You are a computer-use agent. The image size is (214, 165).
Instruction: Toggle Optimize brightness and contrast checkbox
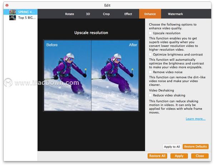coord(150,55)
